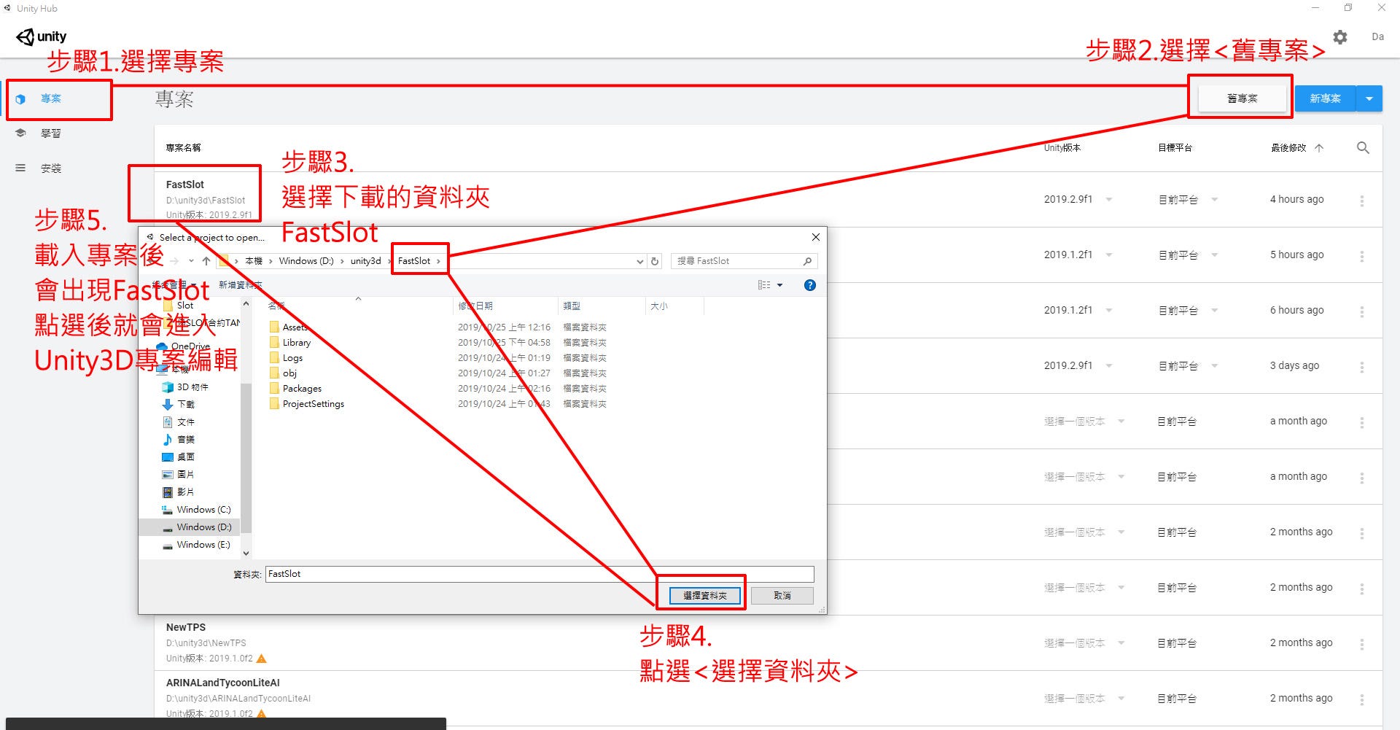Open target platform dropdown for FastSlot row
1400x730 pixels.
[x=1215, y=200]
